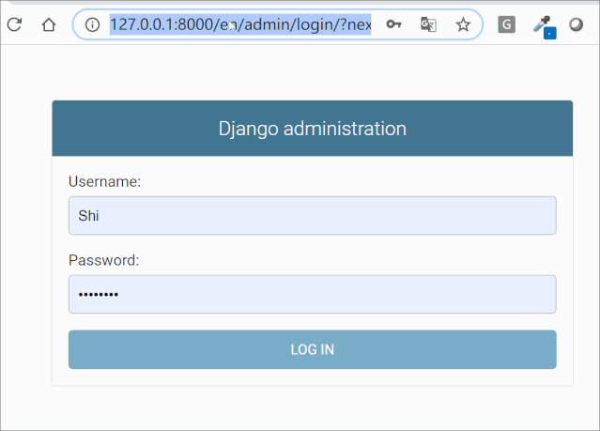600x431 pixels.
Task: Focus the Password input field
Action: tap(312, 294)
